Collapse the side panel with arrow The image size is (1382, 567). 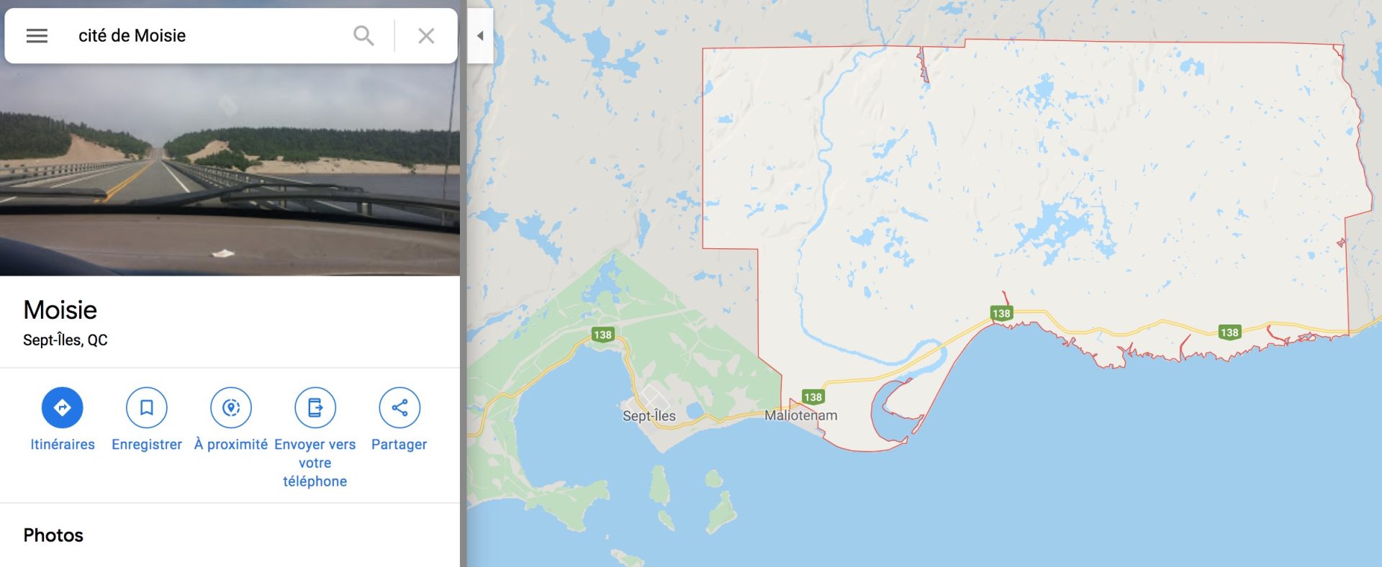pos(480,35)
